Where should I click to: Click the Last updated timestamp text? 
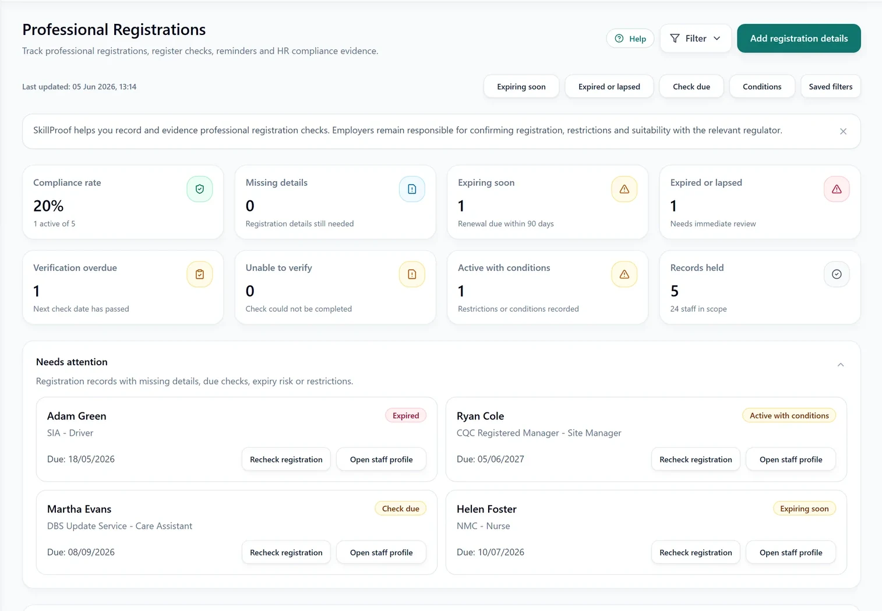click(79, 87)
